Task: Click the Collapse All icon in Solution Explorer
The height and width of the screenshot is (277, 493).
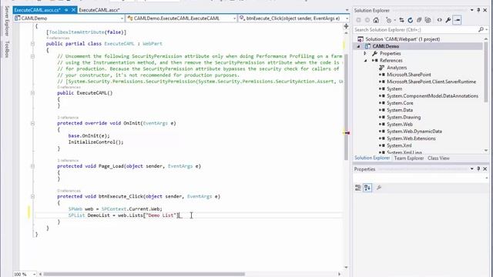Action: pos(419,20)
